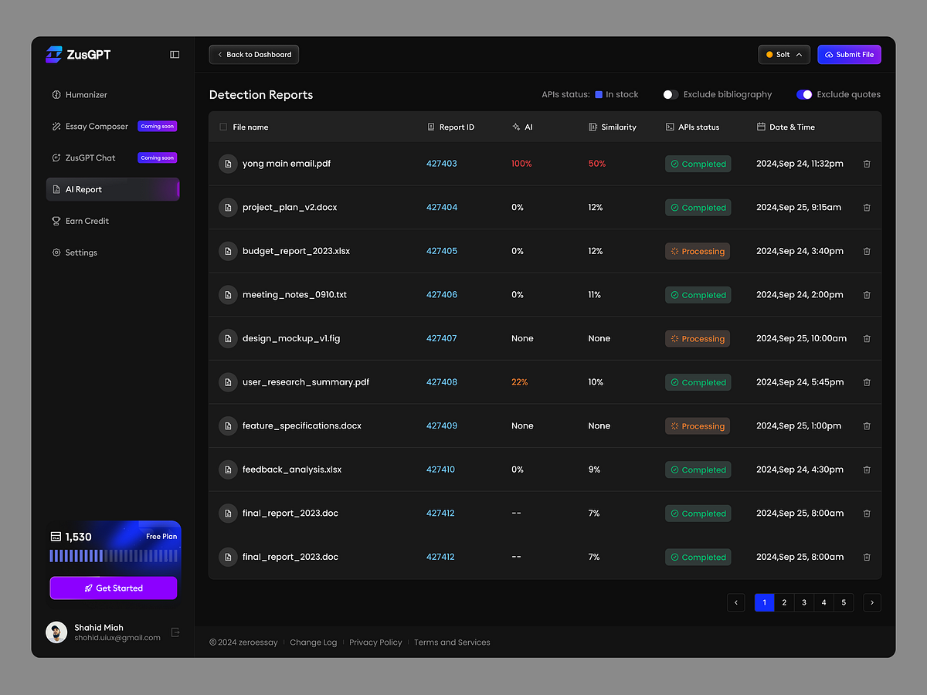Delete the yong main email.pdf report

(867, 164)
